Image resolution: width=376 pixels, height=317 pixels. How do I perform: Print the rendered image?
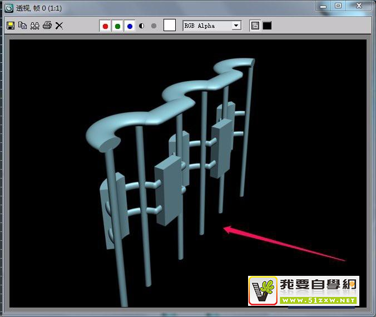pos(47,25)
